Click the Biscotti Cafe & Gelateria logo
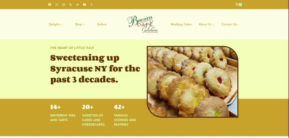 point(143,24)
